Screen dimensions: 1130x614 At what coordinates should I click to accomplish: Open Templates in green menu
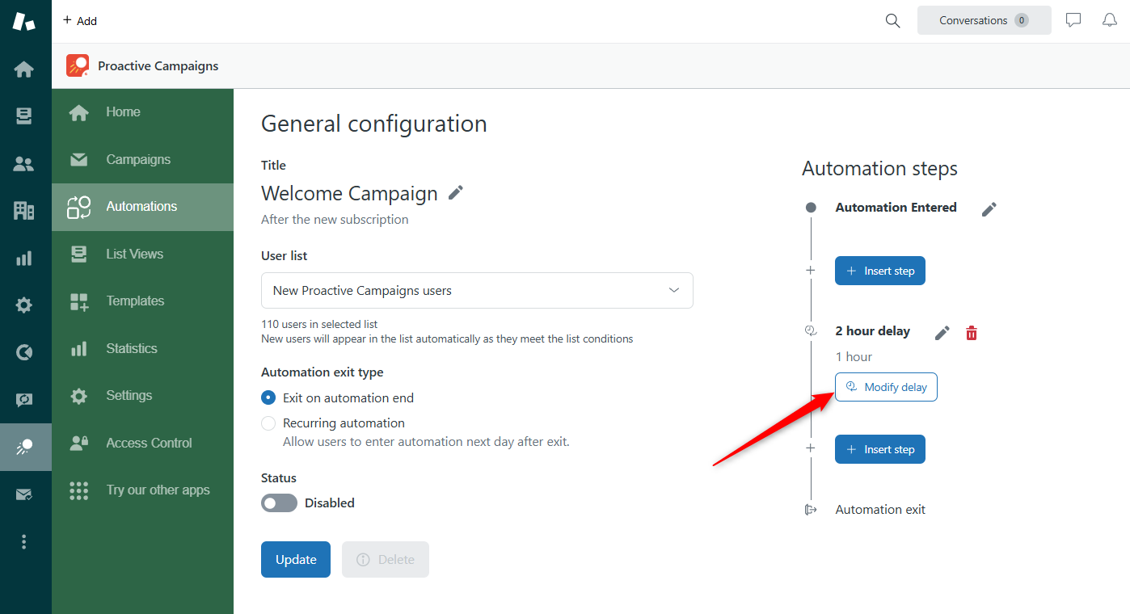click(x=142, y=301)
